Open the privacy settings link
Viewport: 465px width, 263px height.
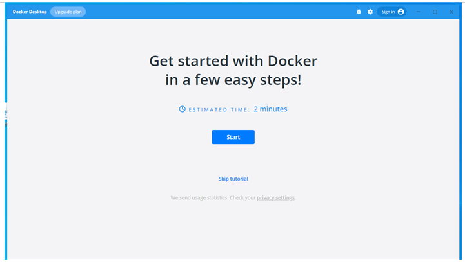coord(275,197)
